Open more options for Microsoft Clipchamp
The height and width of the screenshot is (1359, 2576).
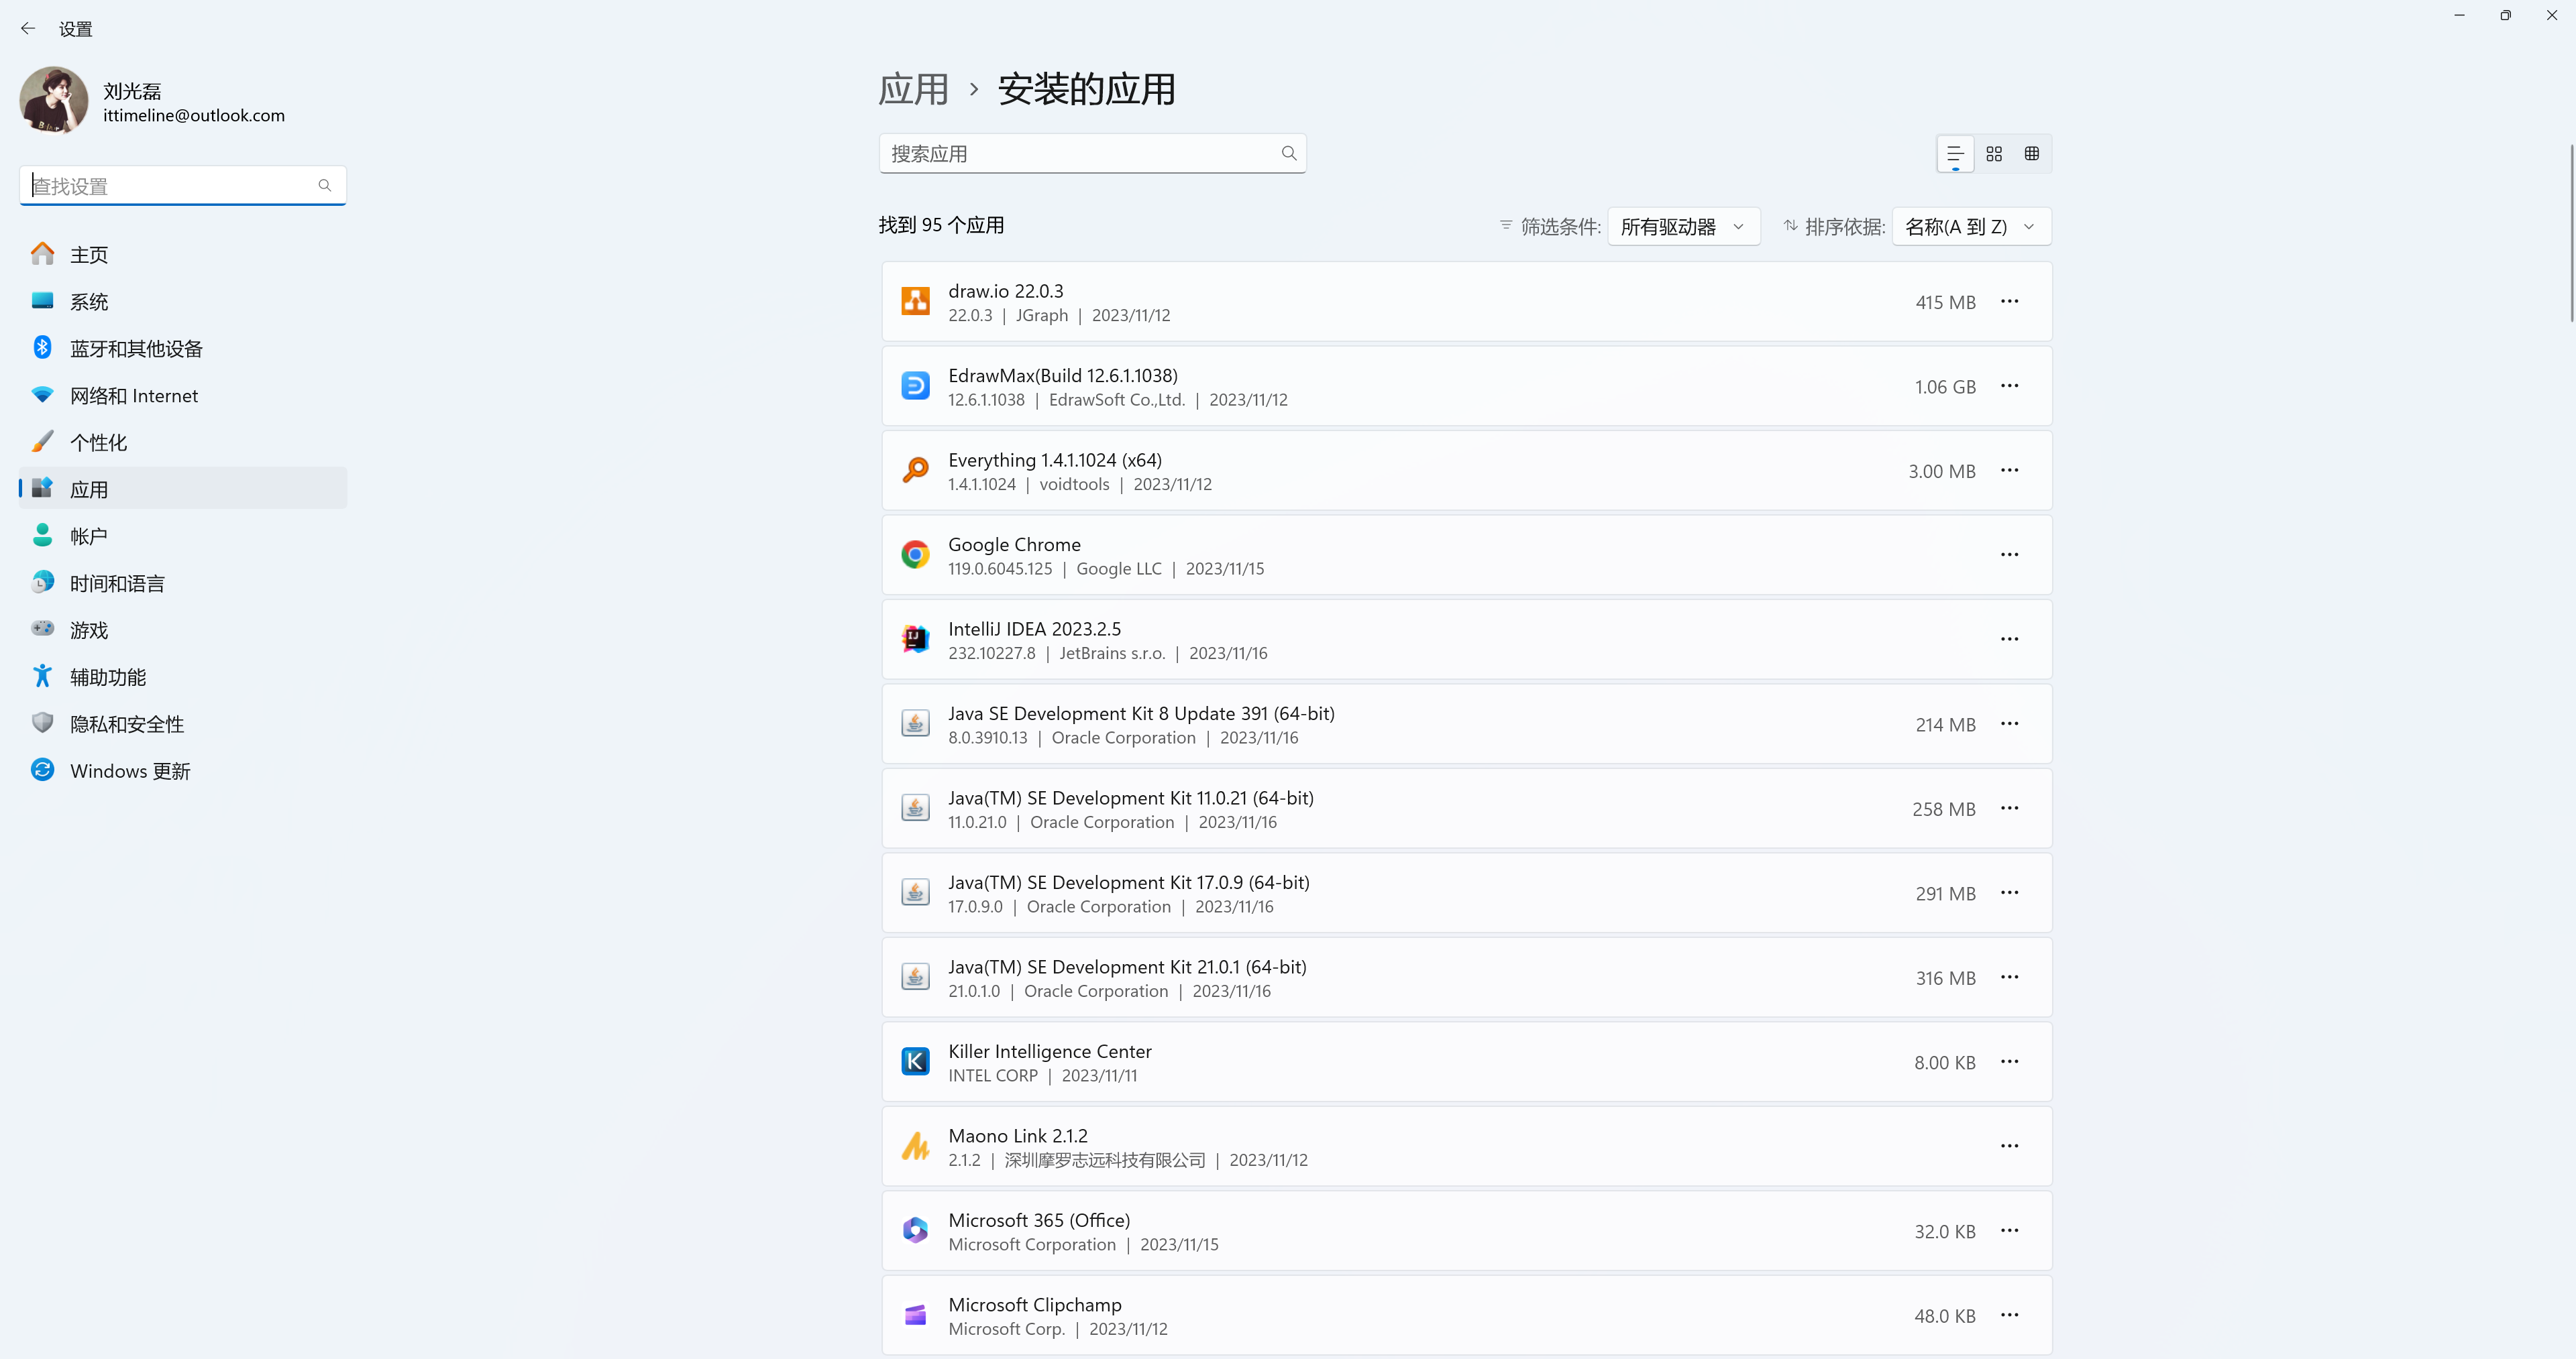point(2009,1314)
